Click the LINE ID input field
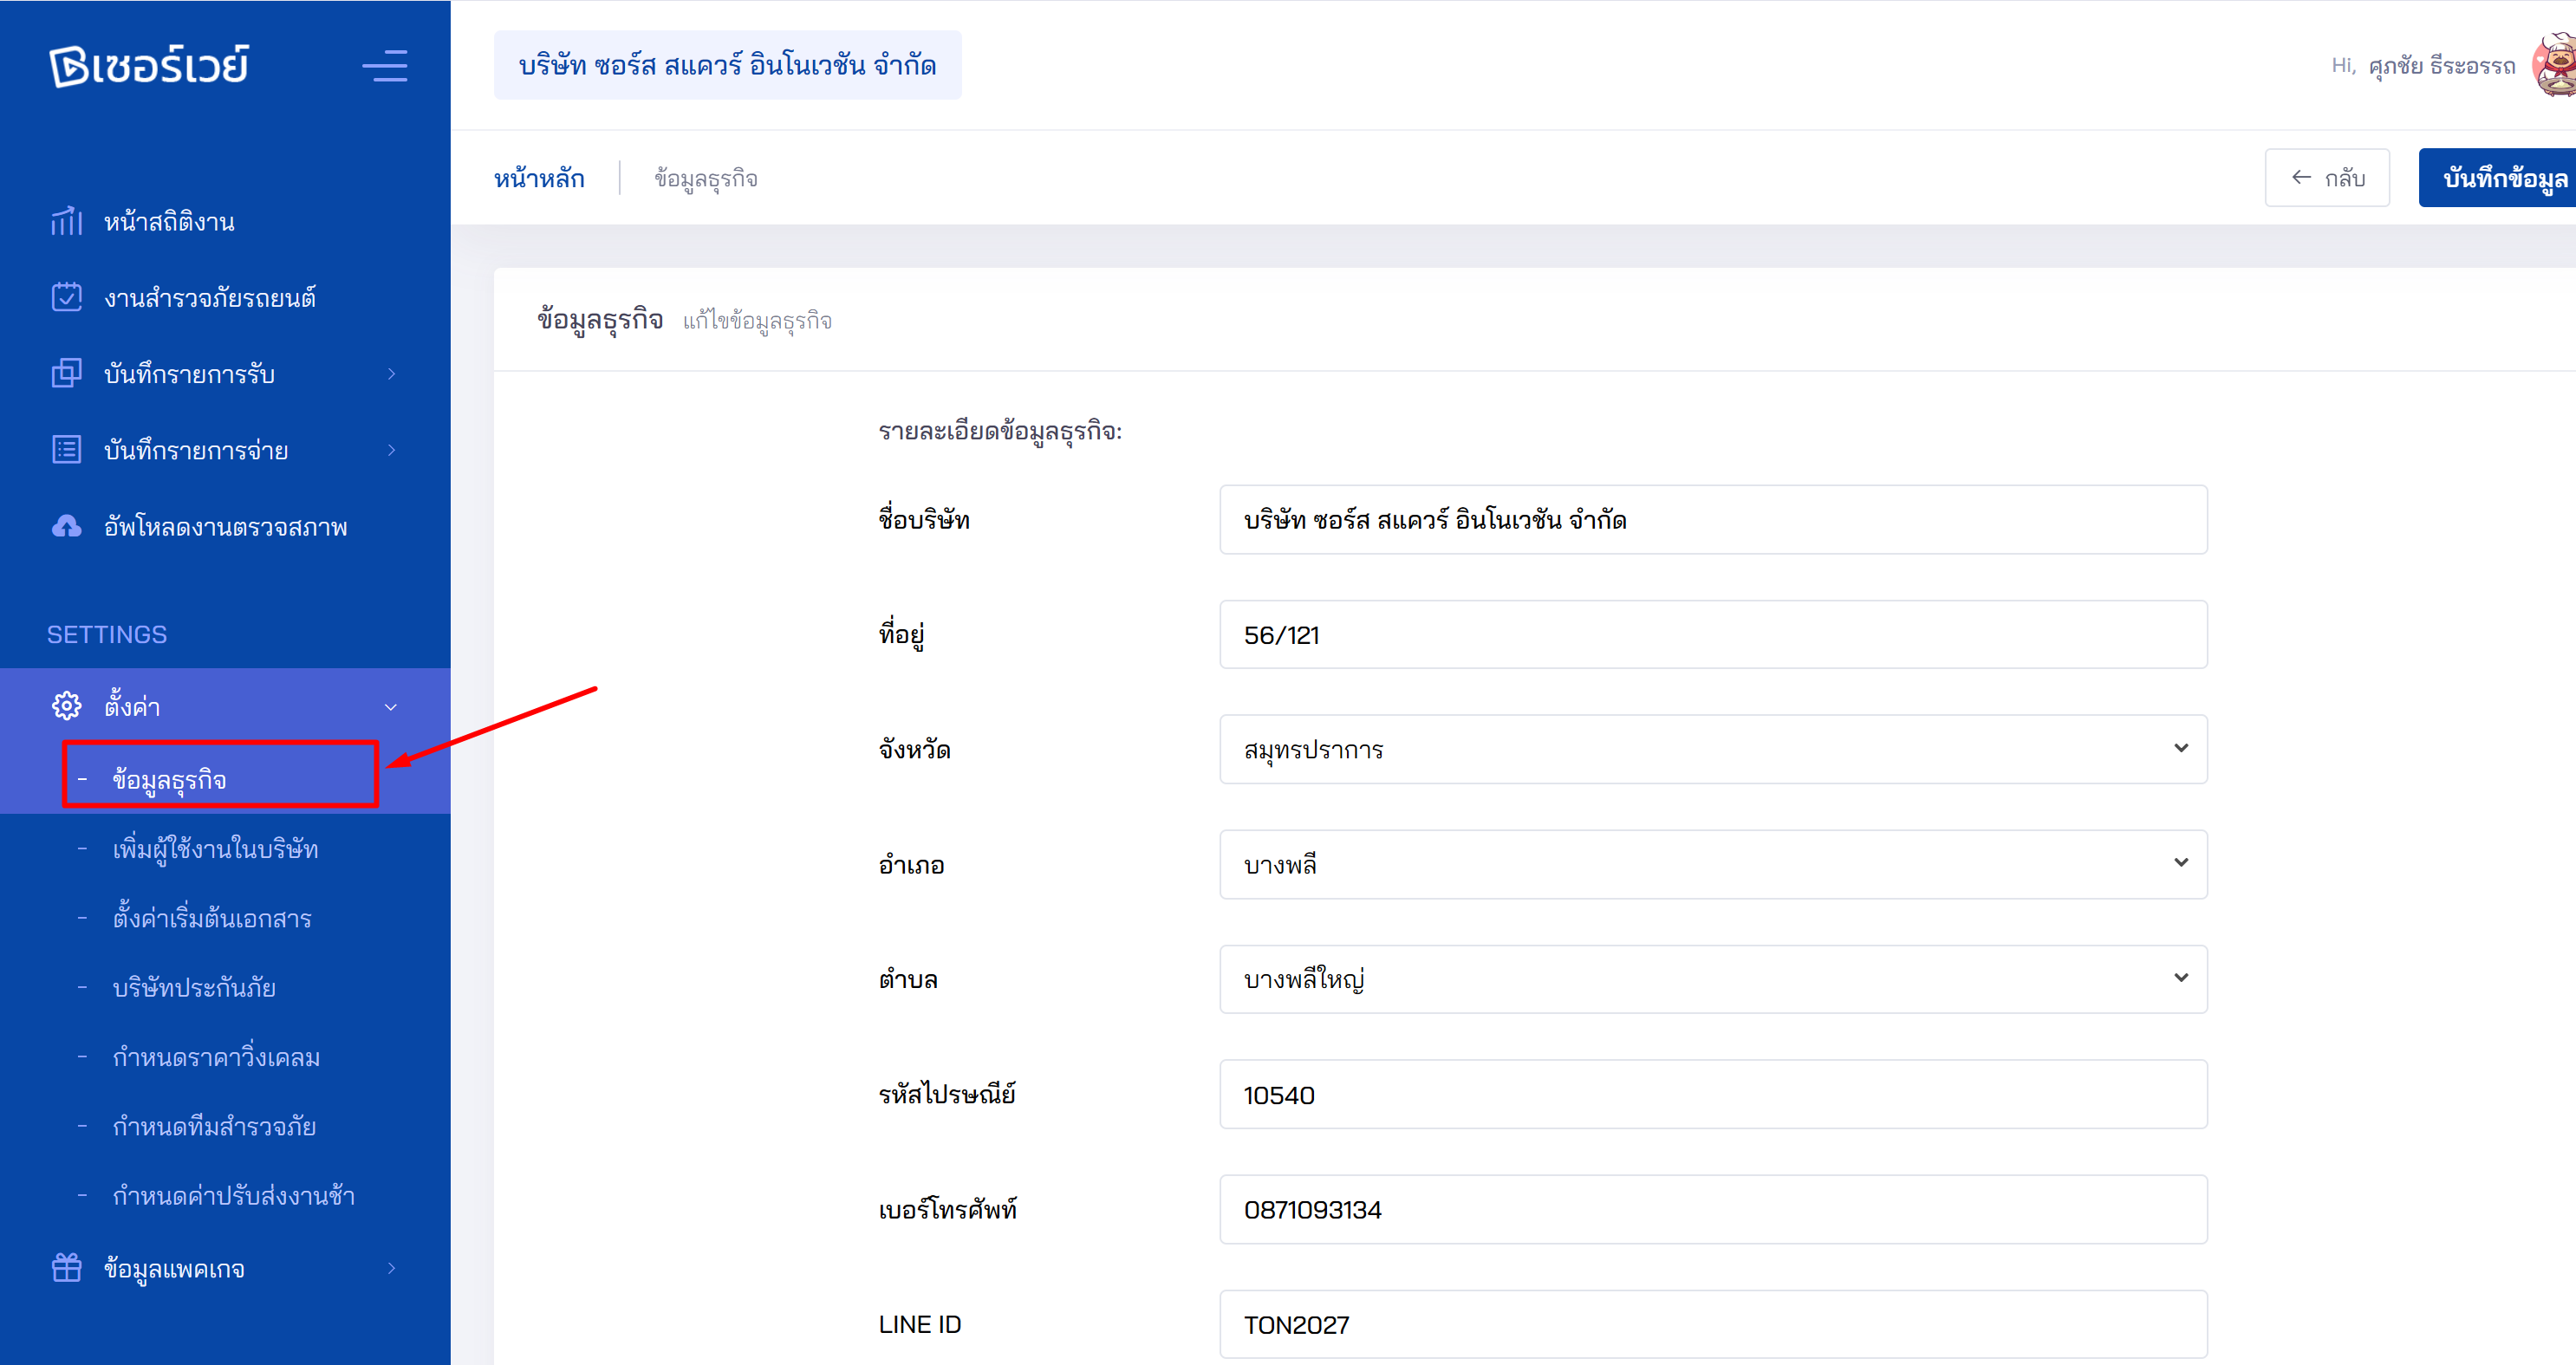The image size is (2576, 1365). click(1712, 1324)
